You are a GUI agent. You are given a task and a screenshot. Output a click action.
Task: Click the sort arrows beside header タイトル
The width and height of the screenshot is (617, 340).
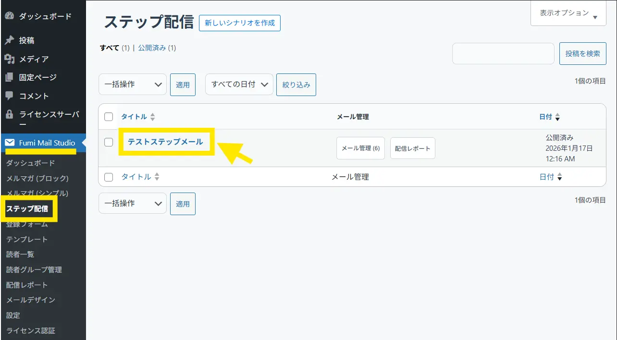pyautogui.click(x=153, y=117)
